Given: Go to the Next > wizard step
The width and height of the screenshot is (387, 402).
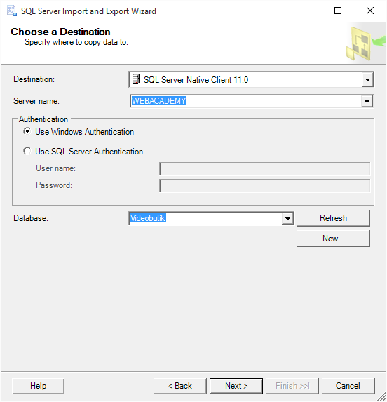Looking at the screenshot, I should click(x=236, y=386).
